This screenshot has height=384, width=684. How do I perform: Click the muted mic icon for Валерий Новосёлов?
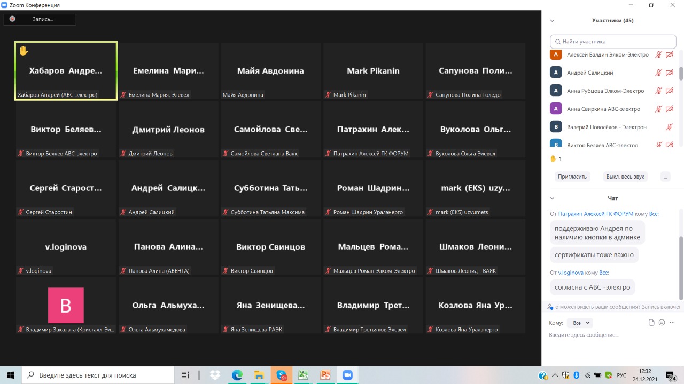pos(669,127)
